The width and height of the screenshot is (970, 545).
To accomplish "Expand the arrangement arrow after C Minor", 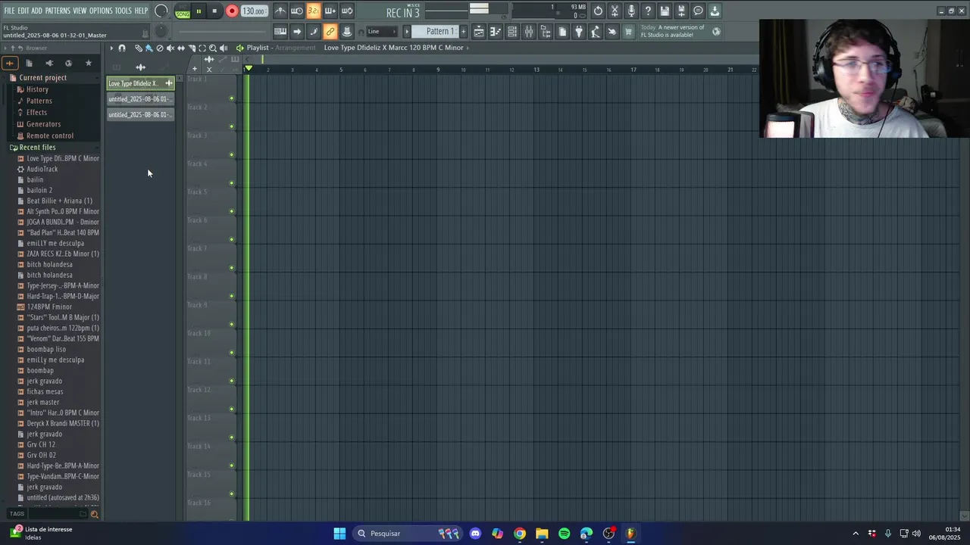I will pos(468,48).
